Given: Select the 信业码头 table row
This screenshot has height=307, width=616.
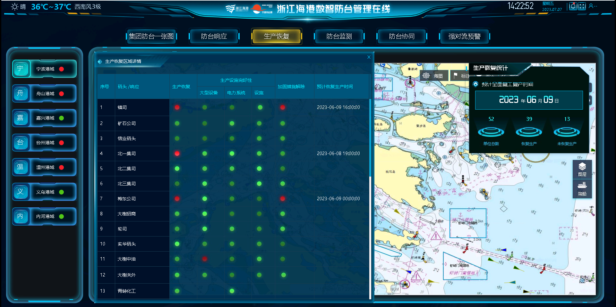Looking at the screenshot, I should point(233,138).
